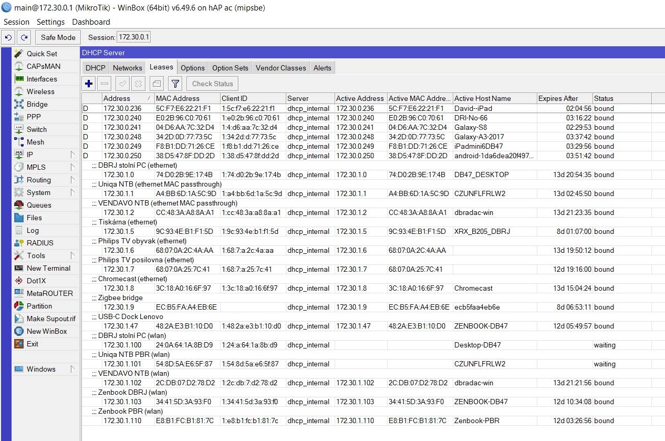Screen dimensions: 665x441
Task: Select the Galaxy-S8 lease row
Action: [373, 127]
